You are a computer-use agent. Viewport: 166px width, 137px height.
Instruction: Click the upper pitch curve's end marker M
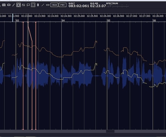pyautogui.click(x=96, y=42)
